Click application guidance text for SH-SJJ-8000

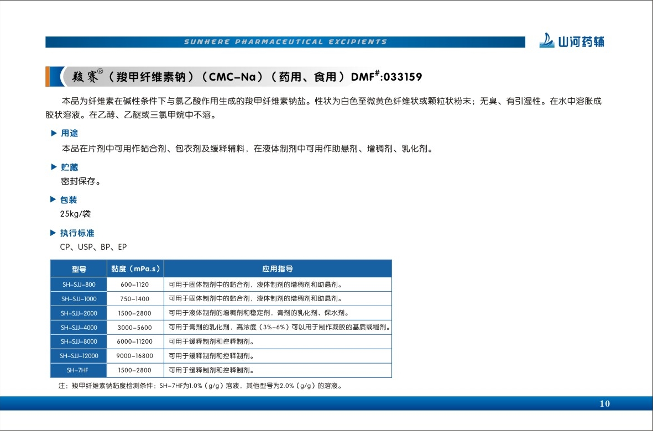pos(211,341)
